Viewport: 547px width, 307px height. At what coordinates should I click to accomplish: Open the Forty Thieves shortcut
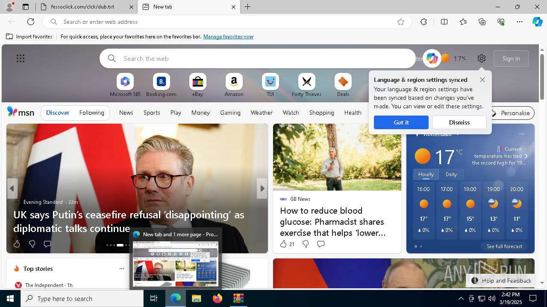[306, 85]
